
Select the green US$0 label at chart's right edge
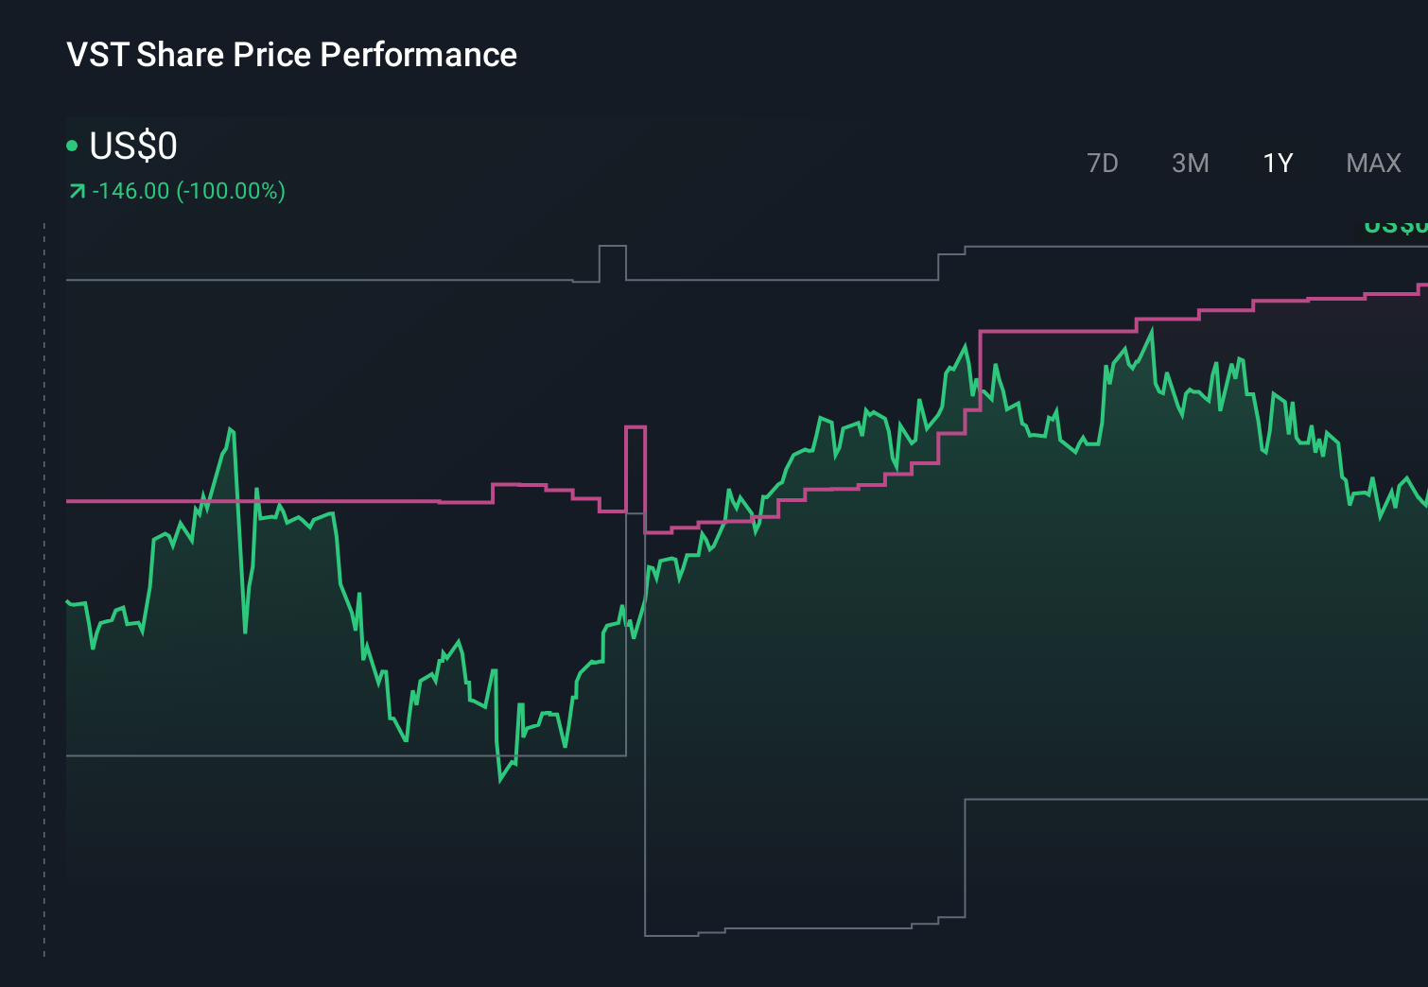point(1394,225)
